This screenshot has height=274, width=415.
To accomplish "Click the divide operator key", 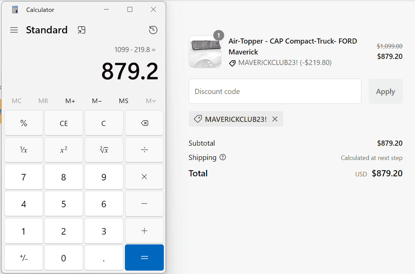I will (x=144, y=150).
